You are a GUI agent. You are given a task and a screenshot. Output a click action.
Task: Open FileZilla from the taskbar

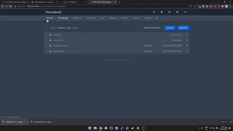(138, 128)
